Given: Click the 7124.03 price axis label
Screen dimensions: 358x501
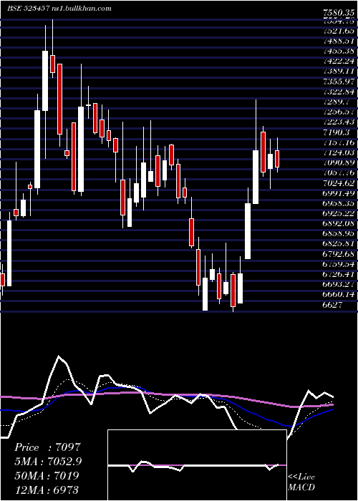Looking at the screenshot, I should [x=339, y=152].
